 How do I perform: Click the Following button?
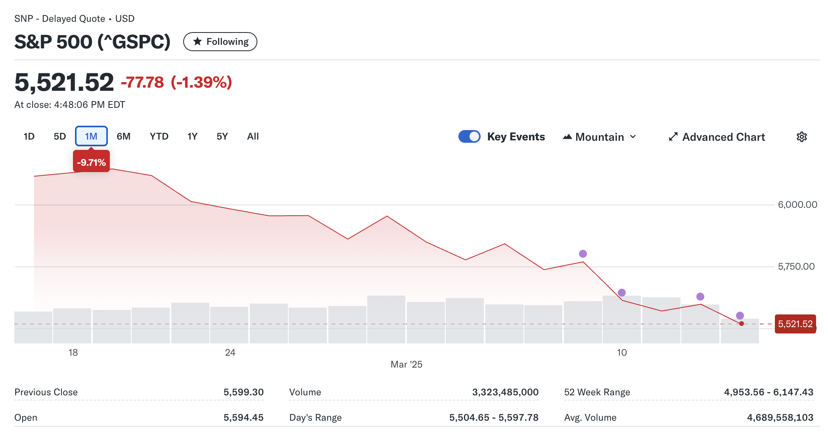click(220, 42)
